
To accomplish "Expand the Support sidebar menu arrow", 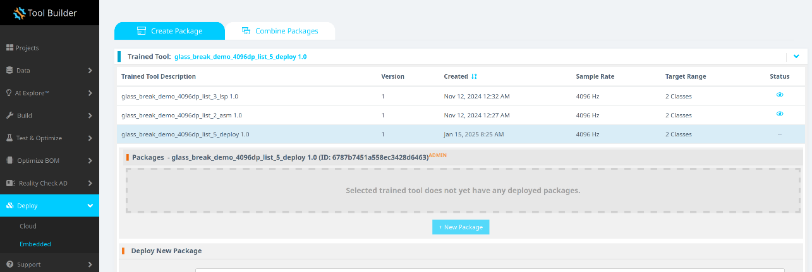I will coord(90,264).
